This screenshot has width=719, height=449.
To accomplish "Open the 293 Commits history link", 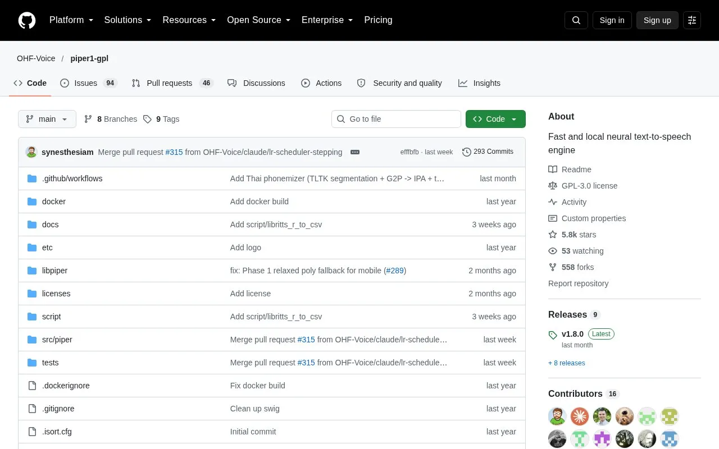I will coord(488,152).
